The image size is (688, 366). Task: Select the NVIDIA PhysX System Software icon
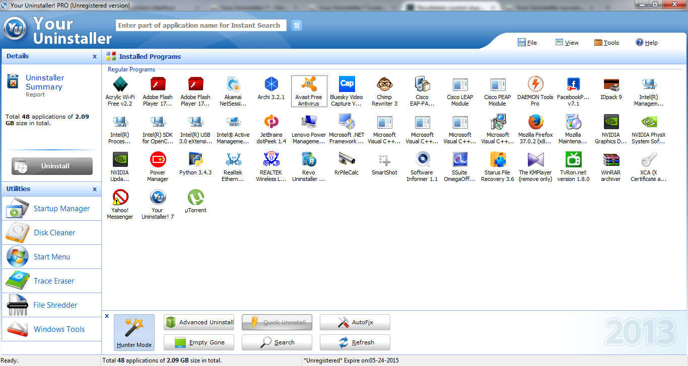coord(649,121)
